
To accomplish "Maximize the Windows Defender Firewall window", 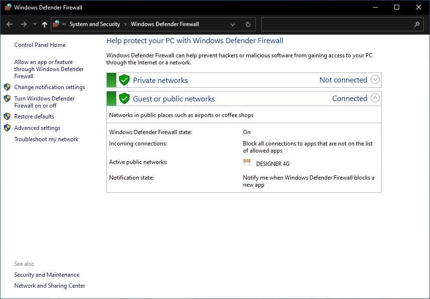I will coord(397,8).
